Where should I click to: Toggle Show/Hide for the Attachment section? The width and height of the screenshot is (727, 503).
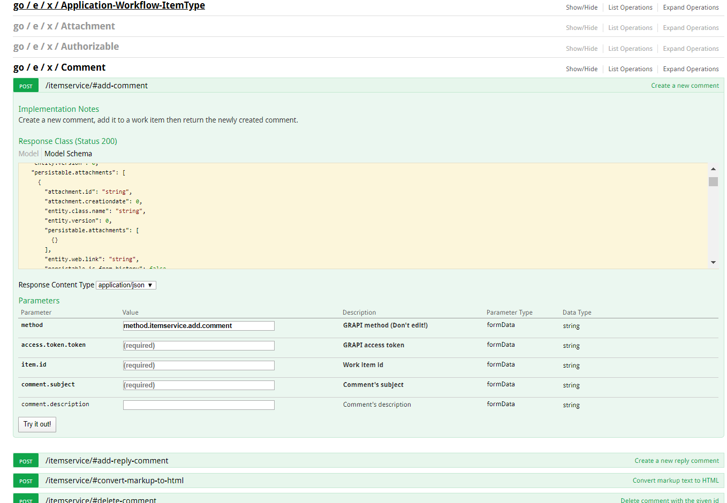[x=581, y=27]
